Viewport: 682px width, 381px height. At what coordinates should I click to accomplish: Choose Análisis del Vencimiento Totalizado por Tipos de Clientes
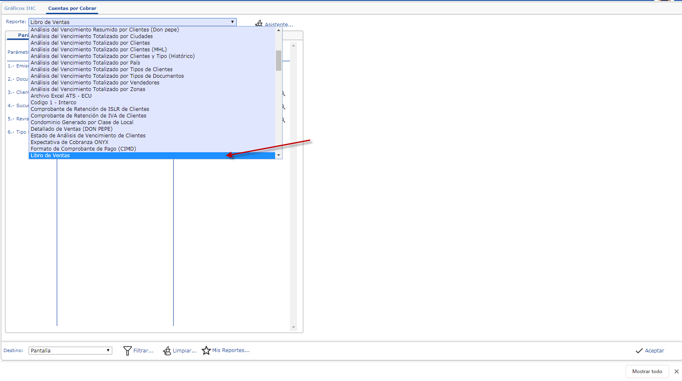click(152, 69)
